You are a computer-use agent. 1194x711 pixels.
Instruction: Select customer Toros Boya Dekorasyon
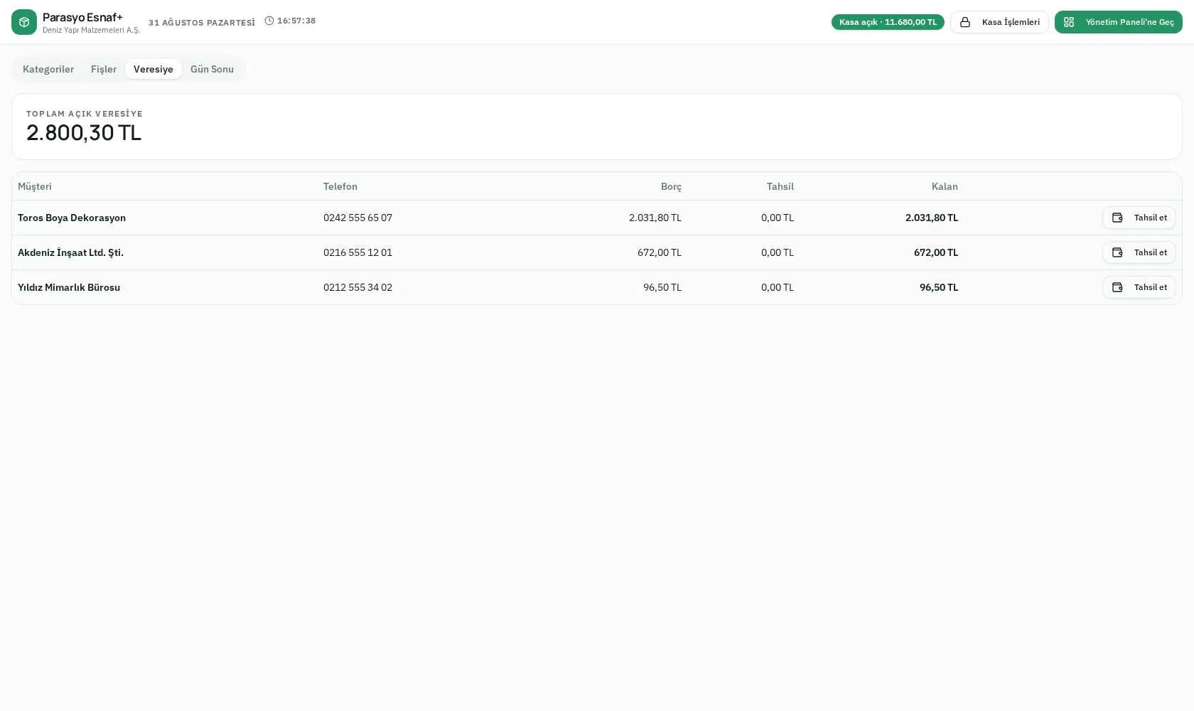pyautogui.click(x=72, y=218)
